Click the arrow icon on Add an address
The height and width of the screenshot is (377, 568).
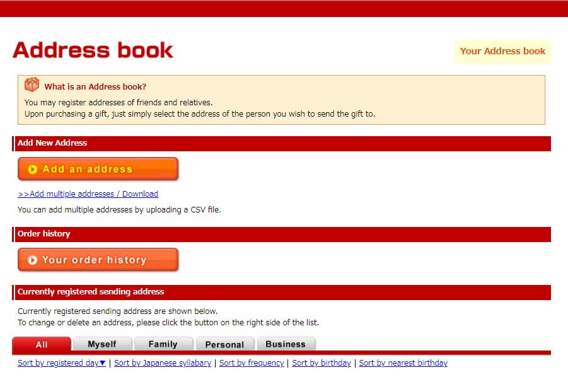pos(33,170)
